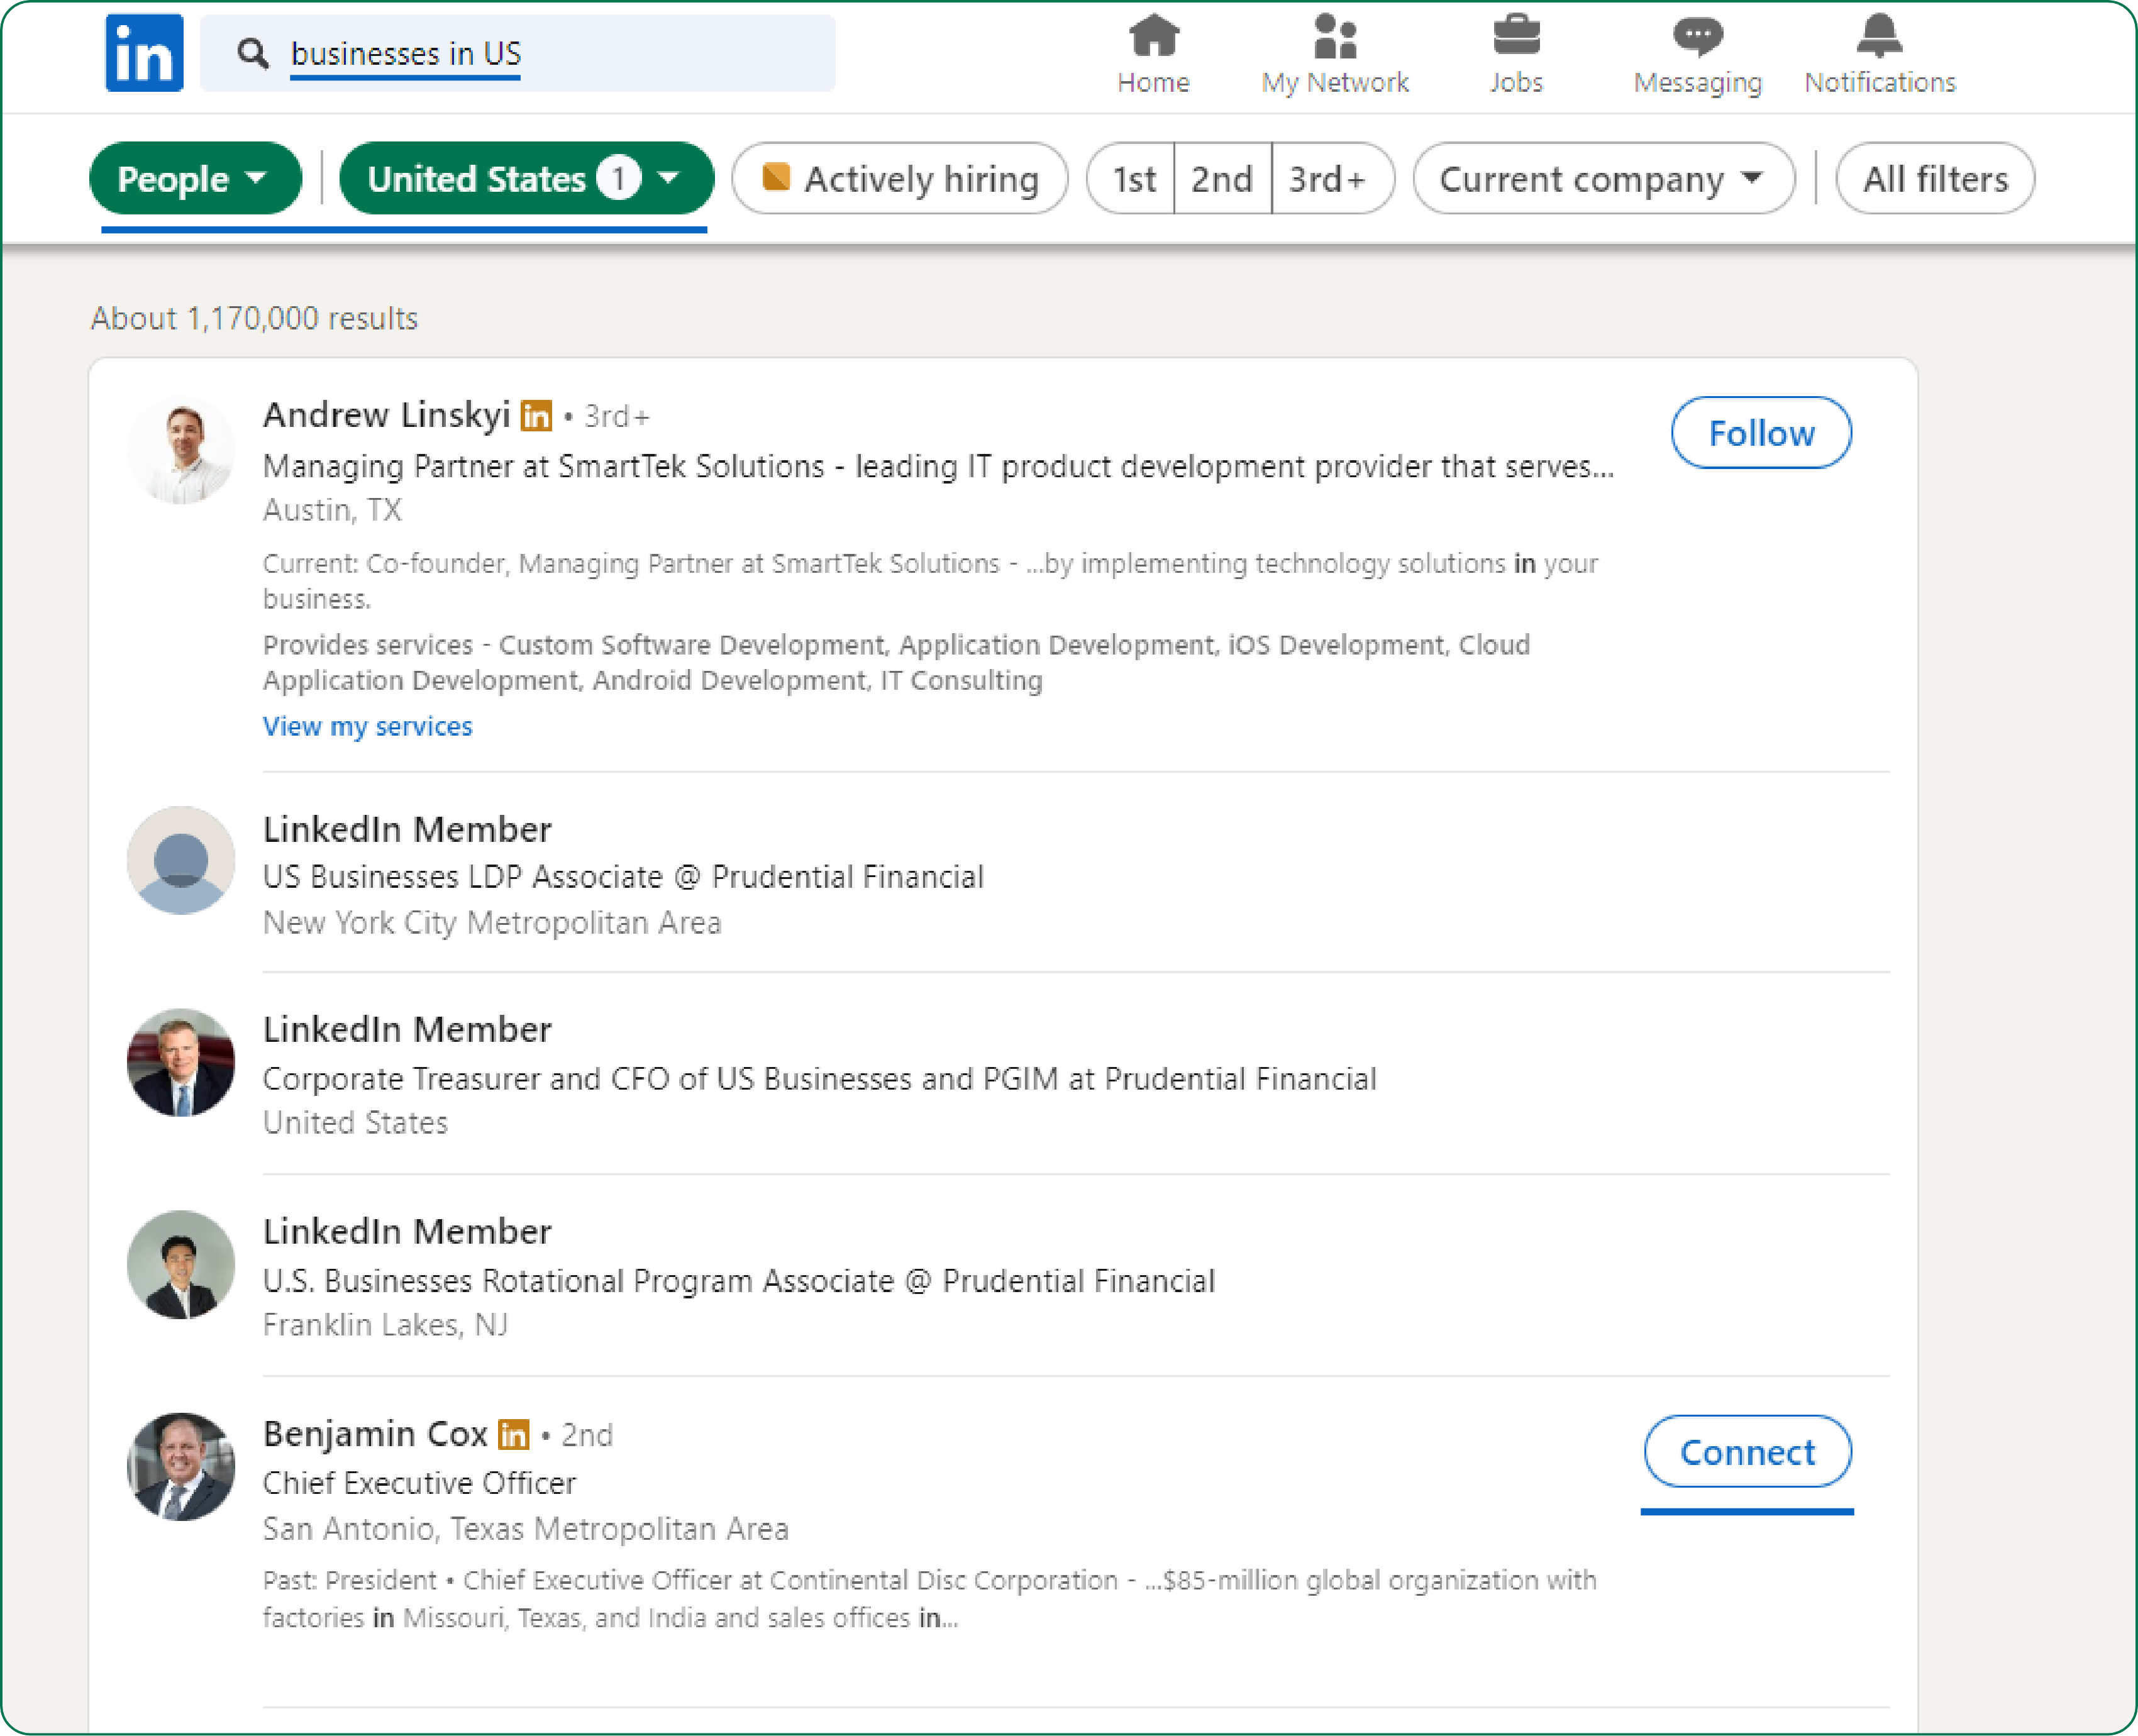Viewport: 2138px width, 1736px height.
Task: Click the Actively hiring orange icon
Action: (x=776, y=177)
